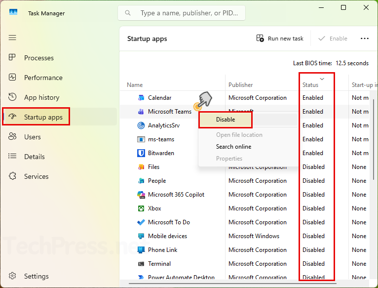Click the Details list icon
Screen dimensions: 378x288
coord(12,156)
